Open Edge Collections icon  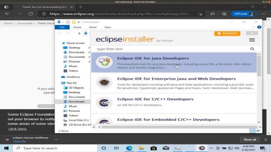(224, 14)
